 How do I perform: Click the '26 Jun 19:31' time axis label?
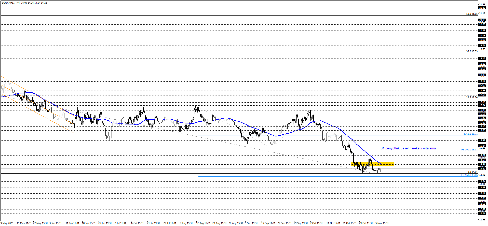point(105,223)
